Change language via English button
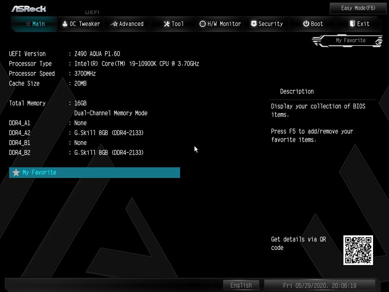 click(241, 285)
